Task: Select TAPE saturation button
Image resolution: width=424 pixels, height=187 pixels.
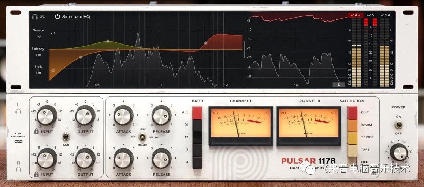Action: pyautogui.click(x=352, y=150)
